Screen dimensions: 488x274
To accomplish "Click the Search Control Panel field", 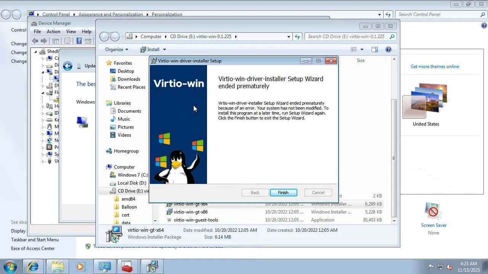I will click(x=441, y=14).
